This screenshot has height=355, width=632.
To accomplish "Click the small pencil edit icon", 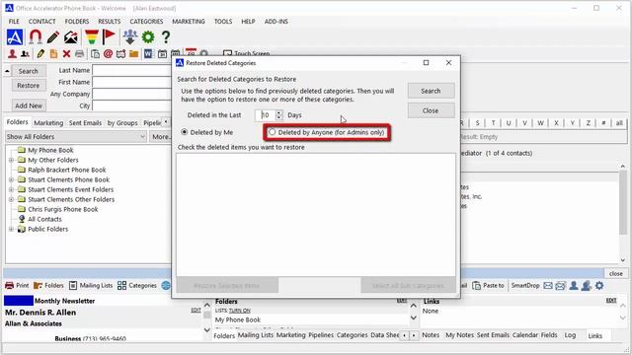I will tap(40, 53).
